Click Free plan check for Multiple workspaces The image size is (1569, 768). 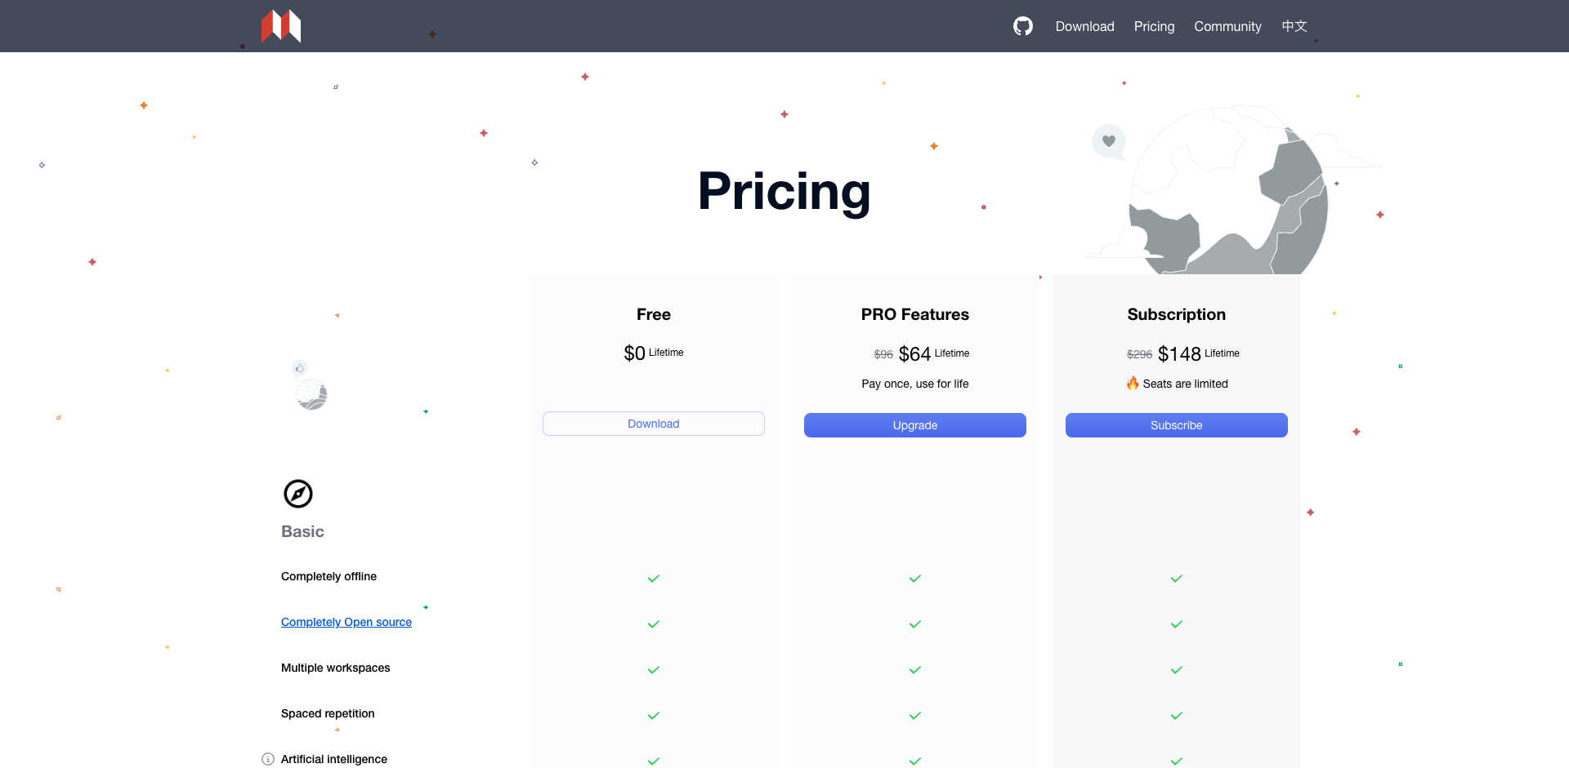click(654, 670)
